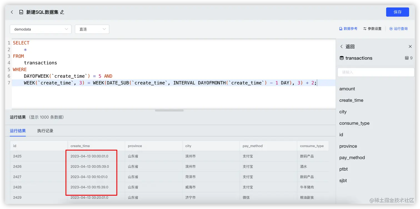This screenshot has height=209, width=420.
Task: Select the sjbt field
Action: (343, 181)
